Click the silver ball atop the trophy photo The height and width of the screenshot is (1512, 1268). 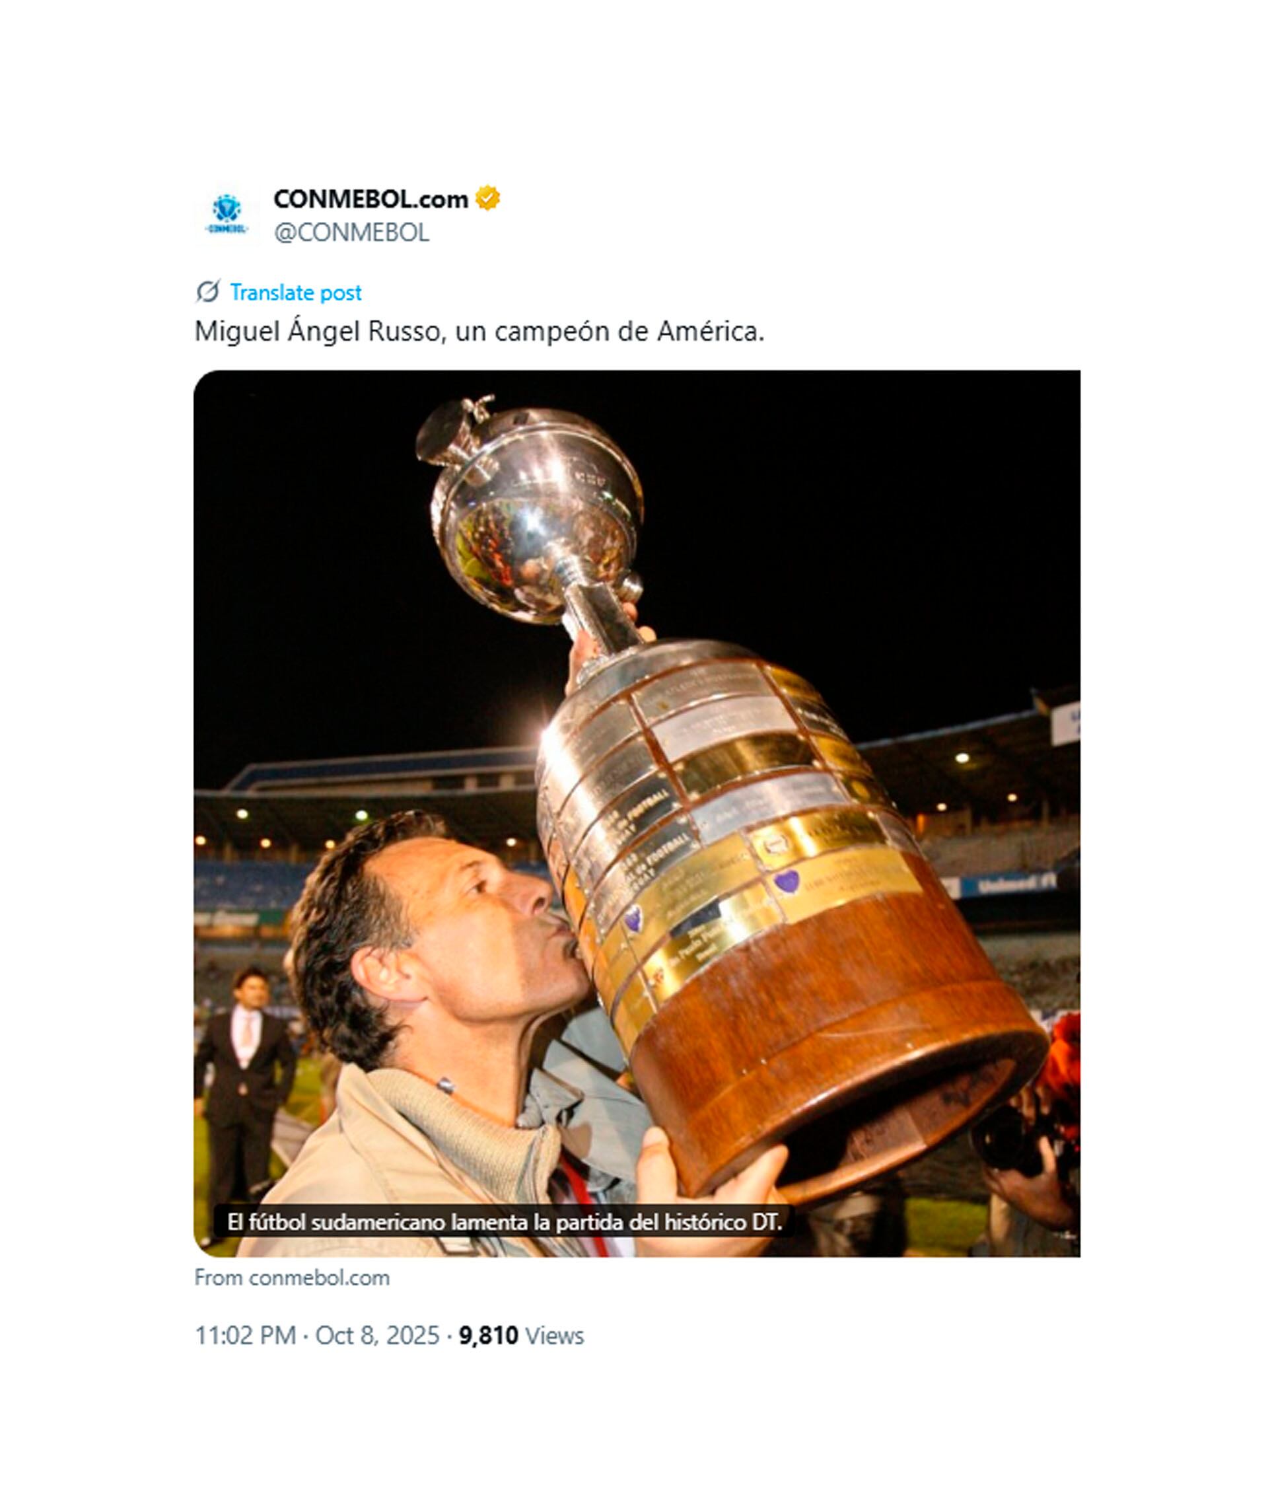tap(536, 512)
